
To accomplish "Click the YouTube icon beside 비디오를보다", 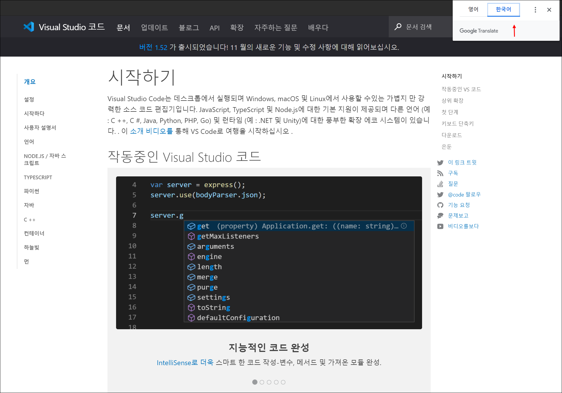I will click(x=440, y=226).
